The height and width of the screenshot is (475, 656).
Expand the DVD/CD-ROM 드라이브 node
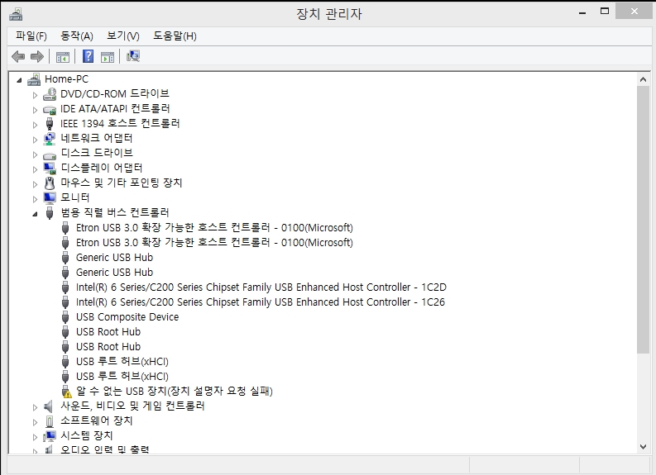click(x=35, y=95)
